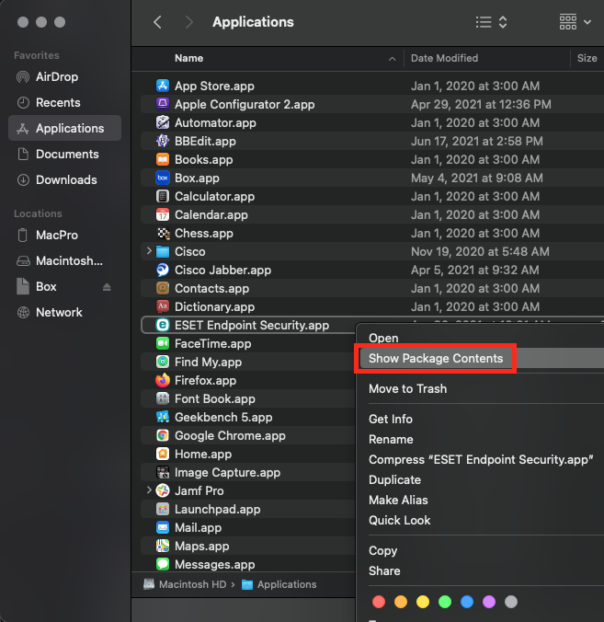604x622 pixels.
Task: Select the Cisco folder row
Action: [x=372, y=251]
